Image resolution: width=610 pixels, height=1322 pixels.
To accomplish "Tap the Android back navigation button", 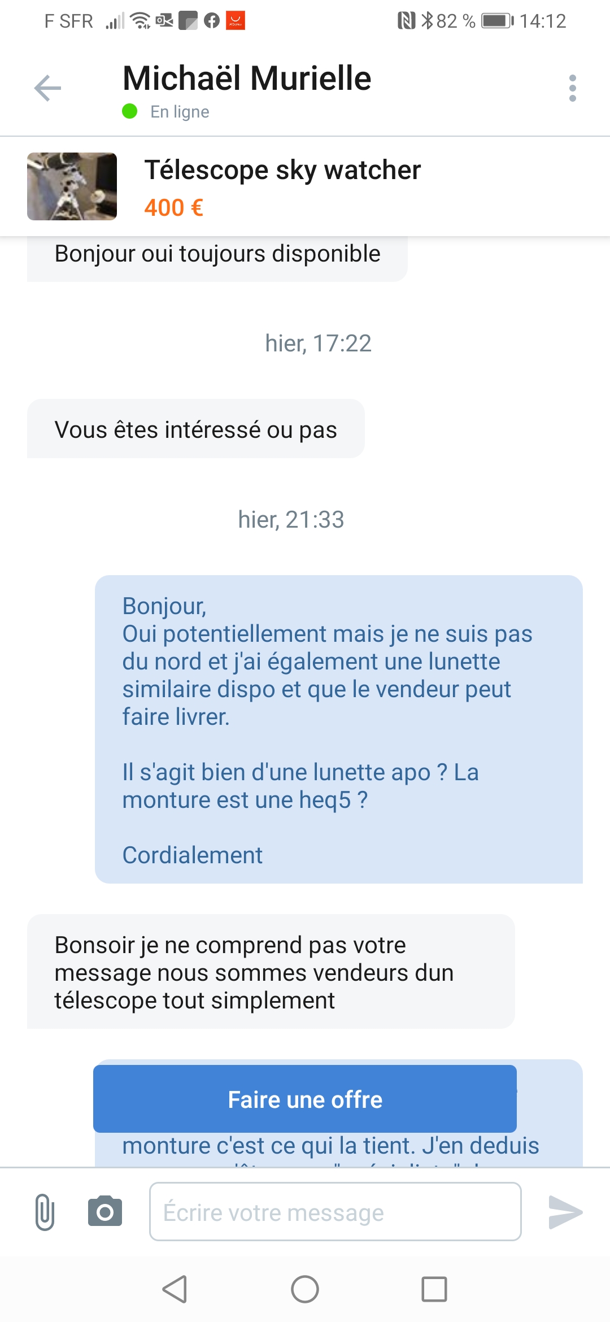I will [x=175, y=1289].
